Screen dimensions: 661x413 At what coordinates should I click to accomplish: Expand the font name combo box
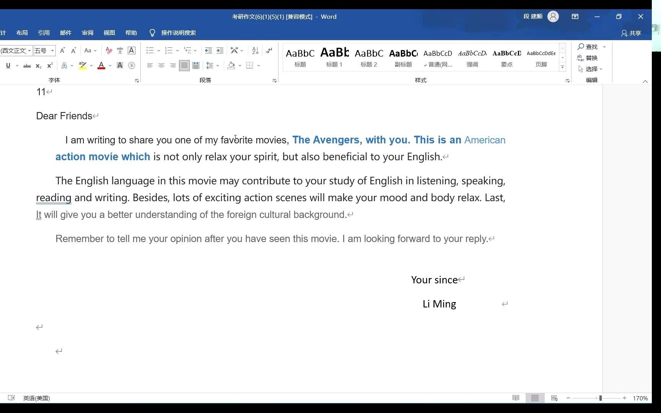point(29,50)
